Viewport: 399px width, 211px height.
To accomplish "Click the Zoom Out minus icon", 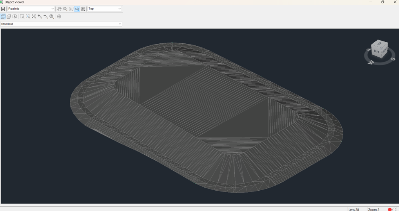I will tap(45, 16).
